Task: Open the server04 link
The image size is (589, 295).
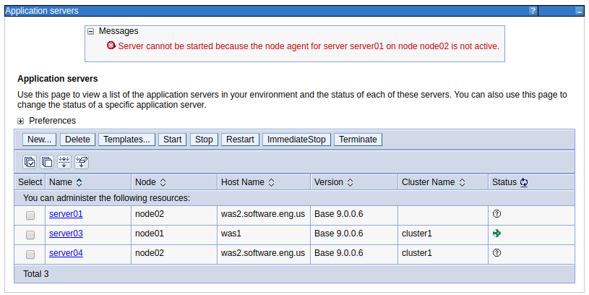Action: 66,253
